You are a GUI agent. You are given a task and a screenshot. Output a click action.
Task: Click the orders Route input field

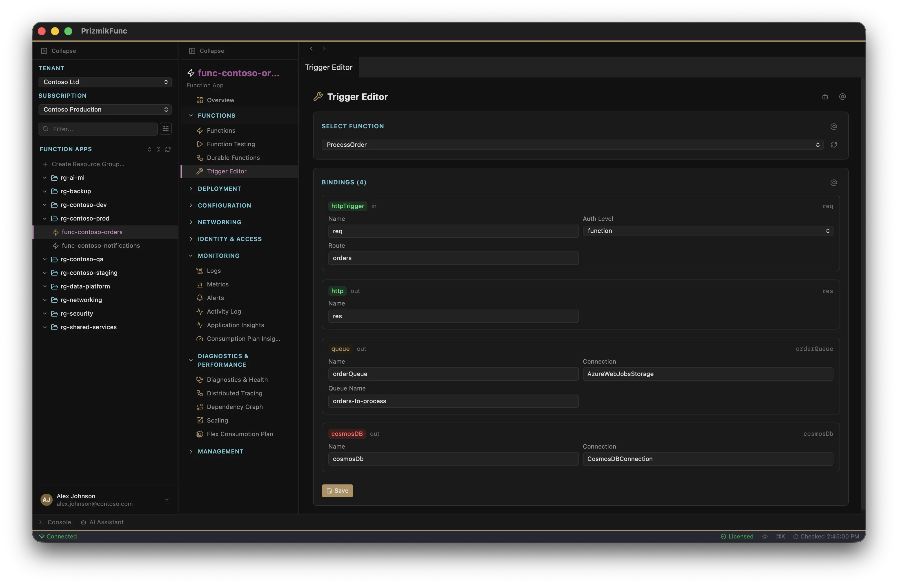pos(453,258)
